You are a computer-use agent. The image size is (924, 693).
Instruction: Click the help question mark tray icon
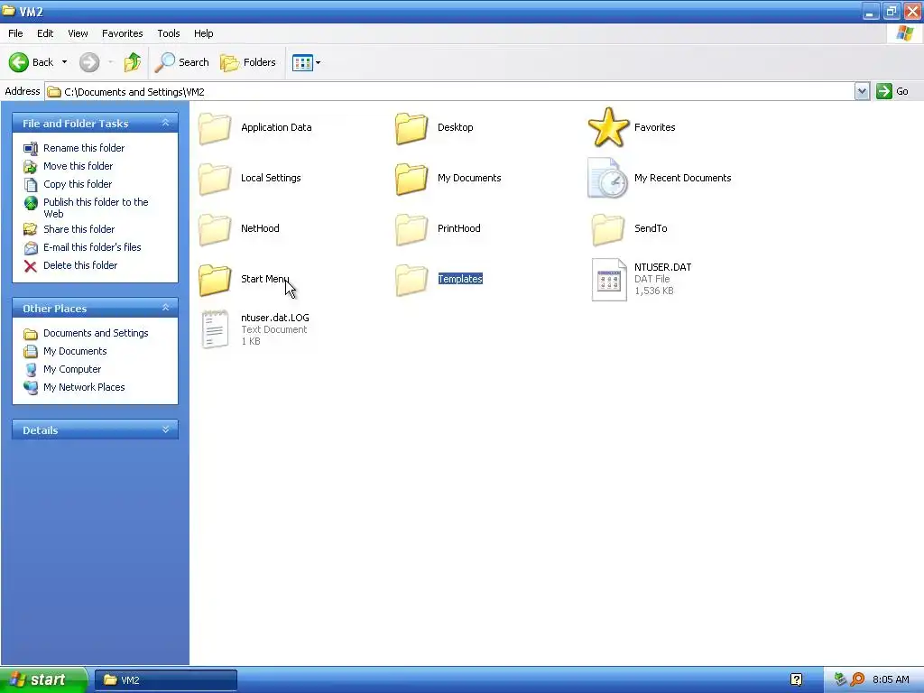[x=796, y=680]
